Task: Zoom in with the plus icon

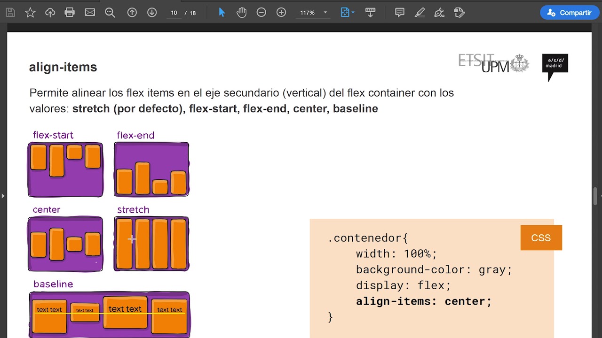Action: (281, 13)
